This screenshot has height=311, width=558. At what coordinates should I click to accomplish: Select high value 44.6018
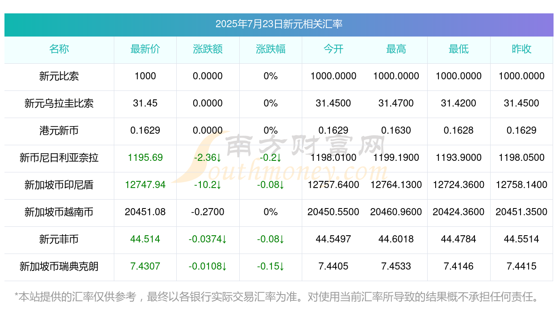pyautogui.click(x=396, y=239)
